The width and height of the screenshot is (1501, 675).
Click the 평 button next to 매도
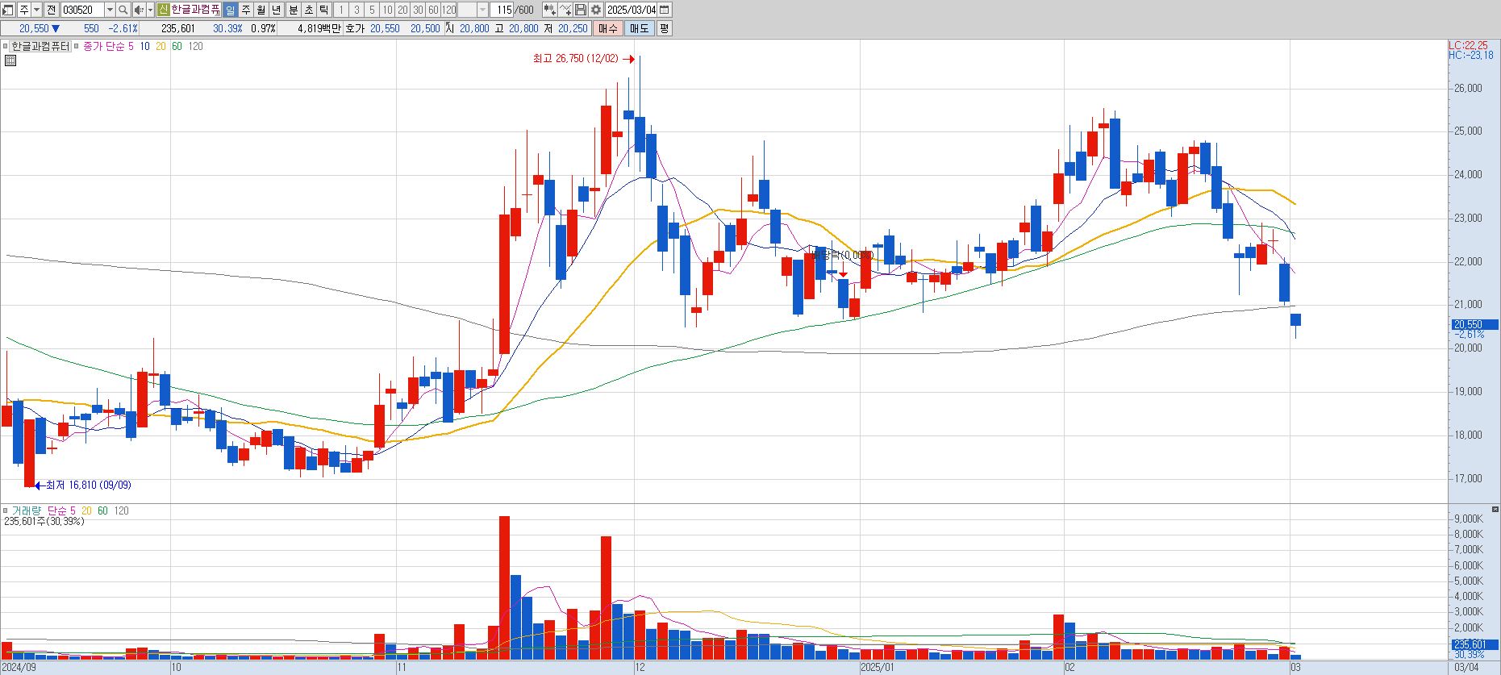[664, 28]
